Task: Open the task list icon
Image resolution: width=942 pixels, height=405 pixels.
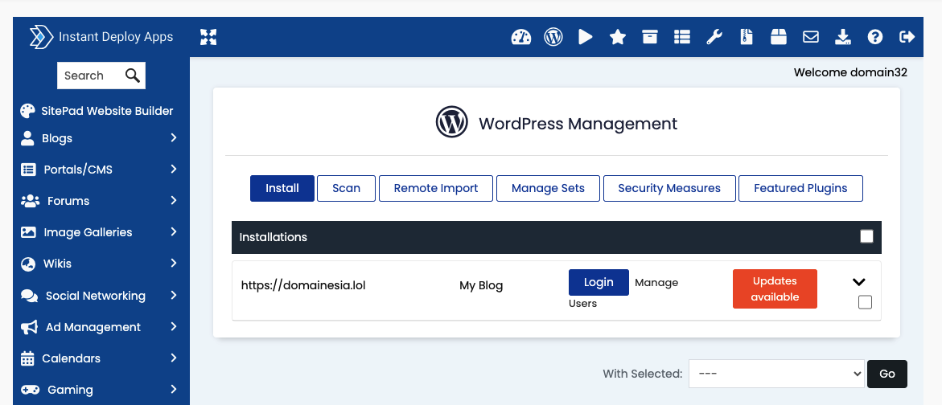Action: coord(682,37)
